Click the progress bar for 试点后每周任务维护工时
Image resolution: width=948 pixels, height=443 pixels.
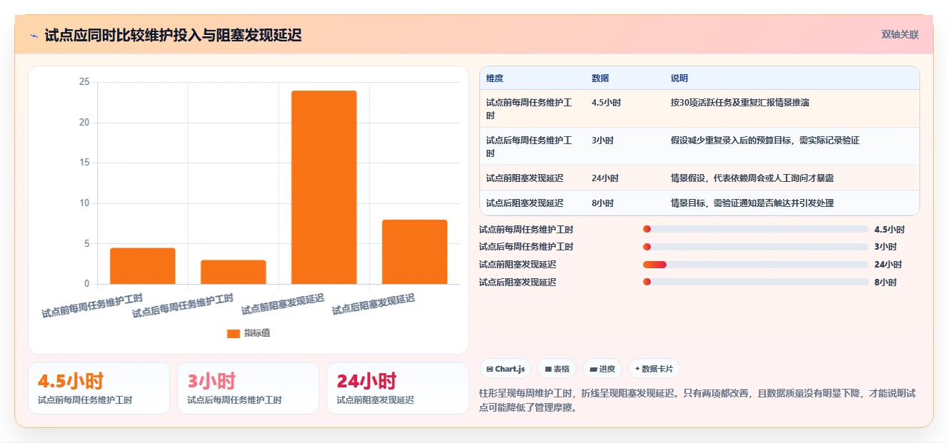pos(756,247)
